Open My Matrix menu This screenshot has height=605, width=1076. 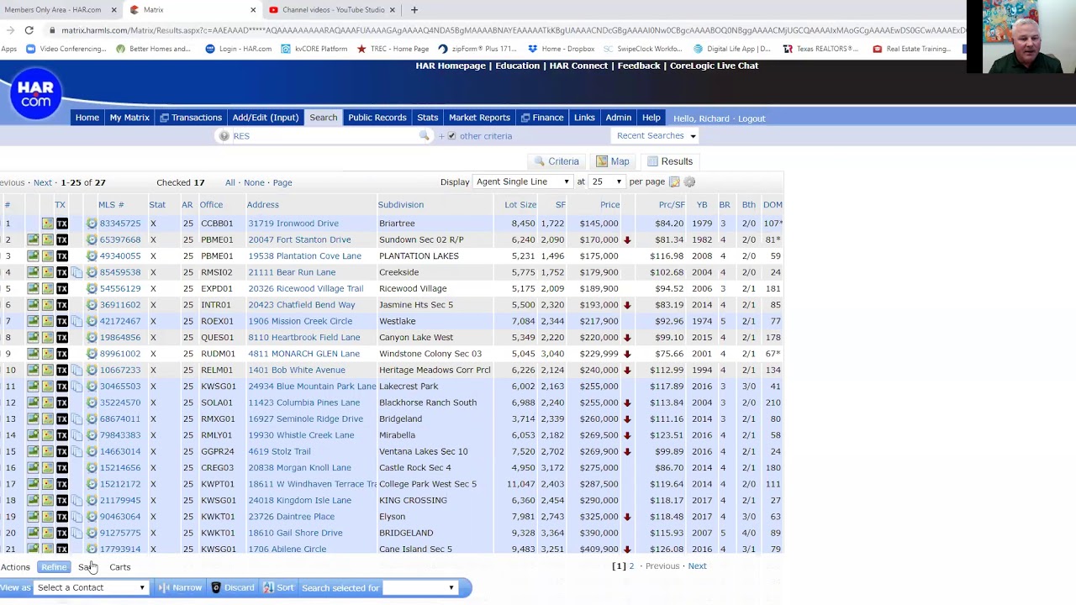click(129, 118)
